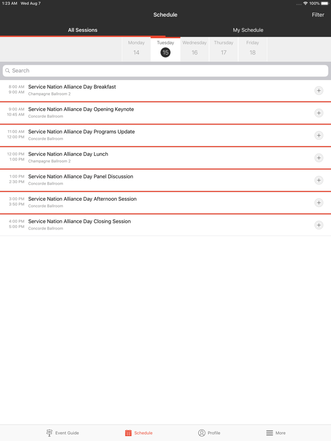
Task: Open Alliance Day Panel Discussion session
Action: point(165,180)
